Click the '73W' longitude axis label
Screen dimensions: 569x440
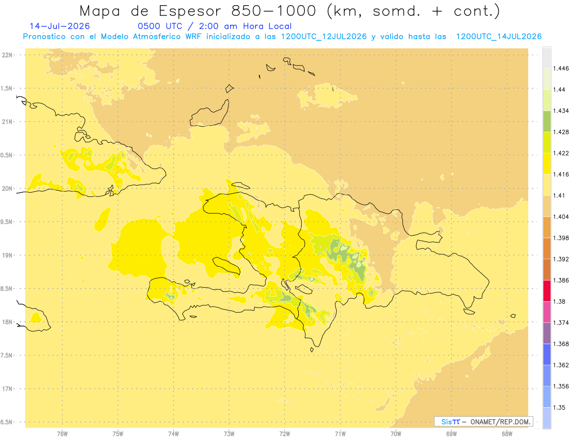[x=229, y=433]
